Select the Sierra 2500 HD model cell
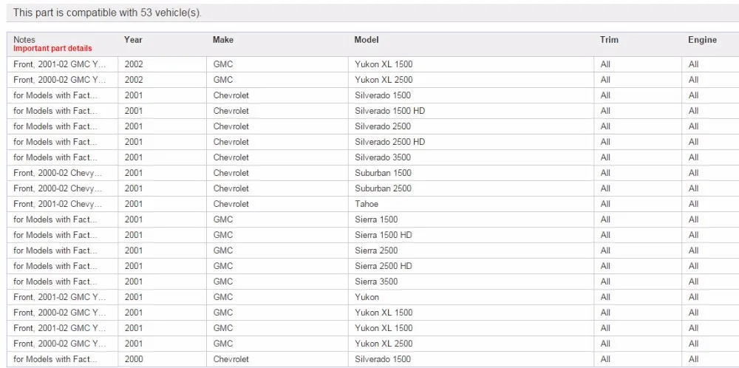This screenshot has height=368, width=739. point(383,266)
